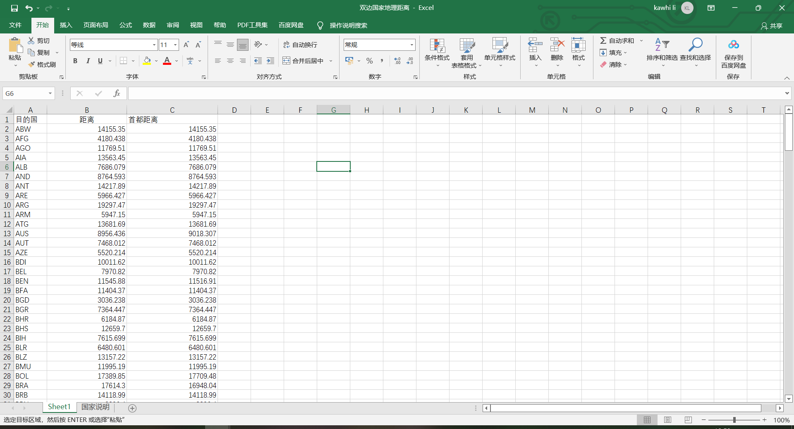
Task: Switch to the 国家说明 sheet tab
Action: (x=96, y=407)
